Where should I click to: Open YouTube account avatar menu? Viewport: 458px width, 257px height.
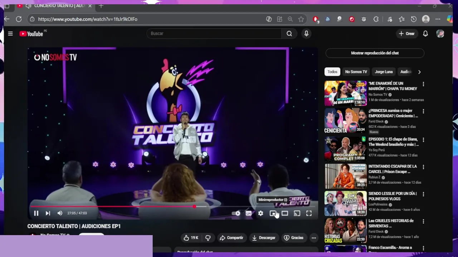coord(440,34)
